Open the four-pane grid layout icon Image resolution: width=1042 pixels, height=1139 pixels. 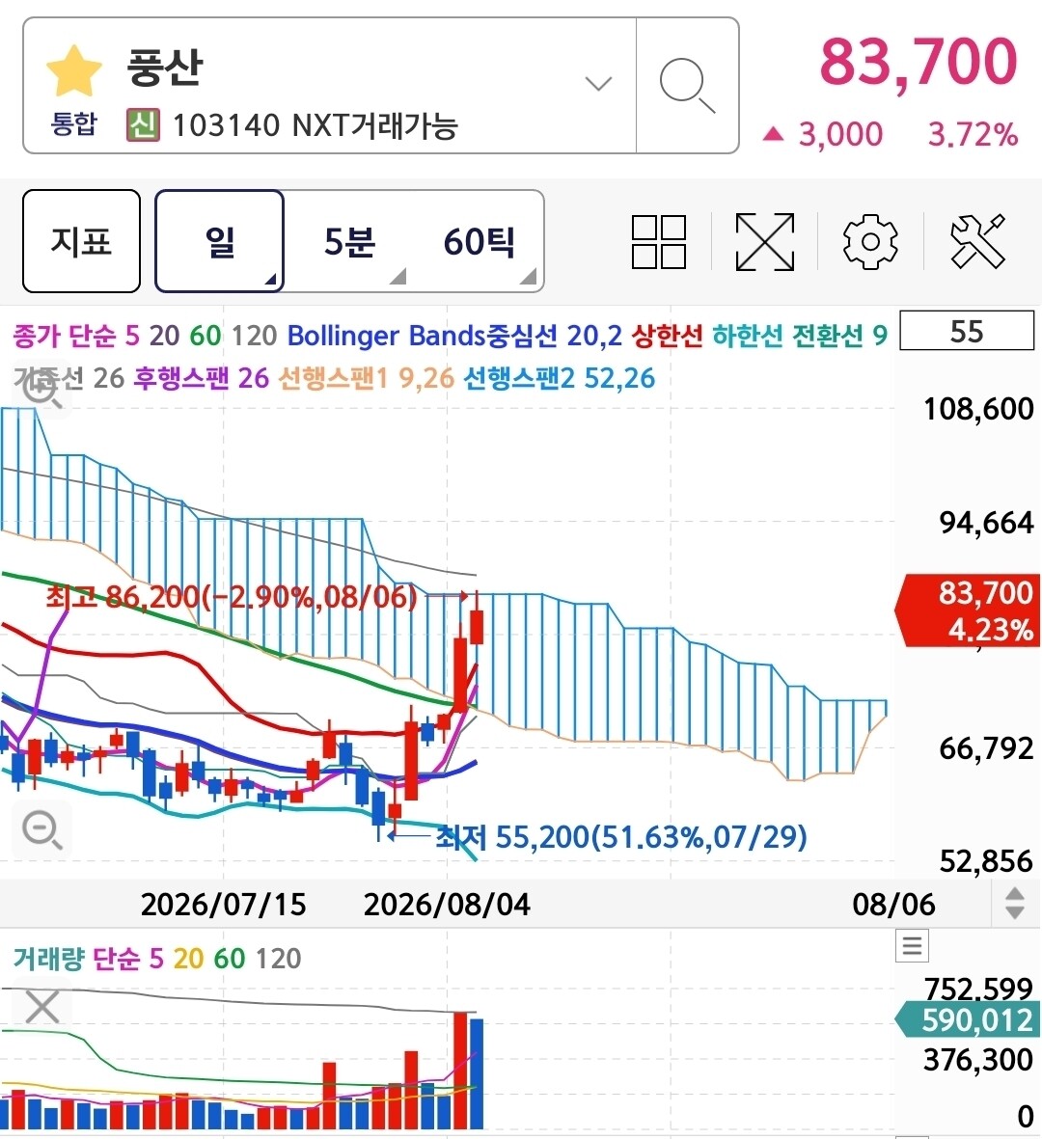pyautogui.click(x=658, y=242)
